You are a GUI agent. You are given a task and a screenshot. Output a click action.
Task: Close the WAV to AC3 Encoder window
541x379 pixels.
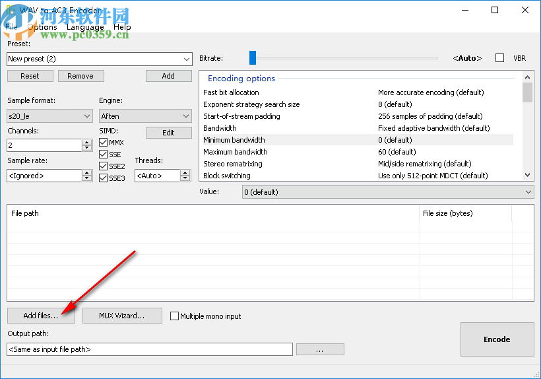point(525,10)
